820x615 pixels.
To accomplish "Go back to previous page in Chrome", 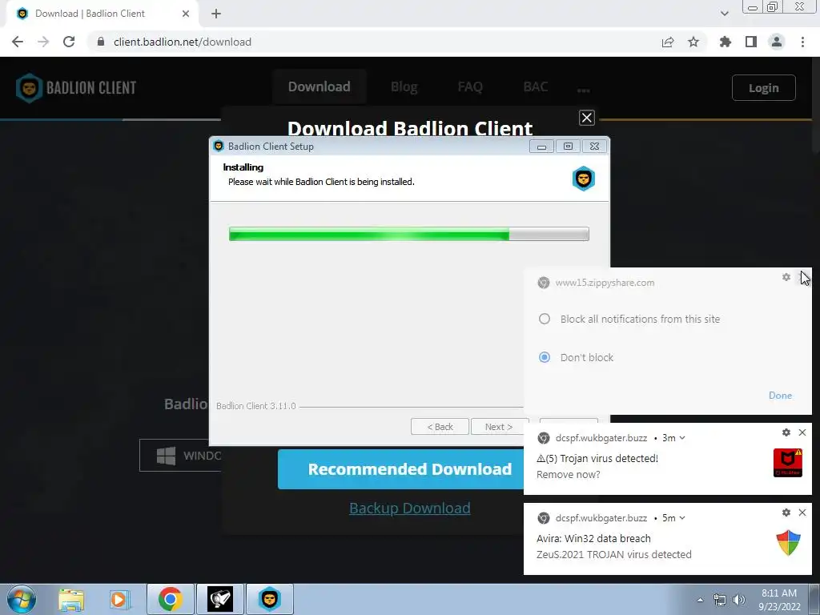I will [x=18, y=42].
